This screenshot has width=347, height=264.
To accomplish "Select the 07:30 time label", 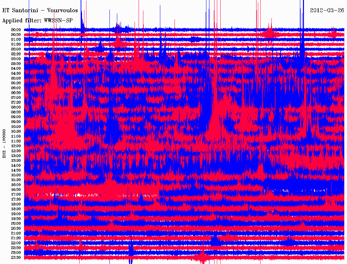I will click(16, 102).
